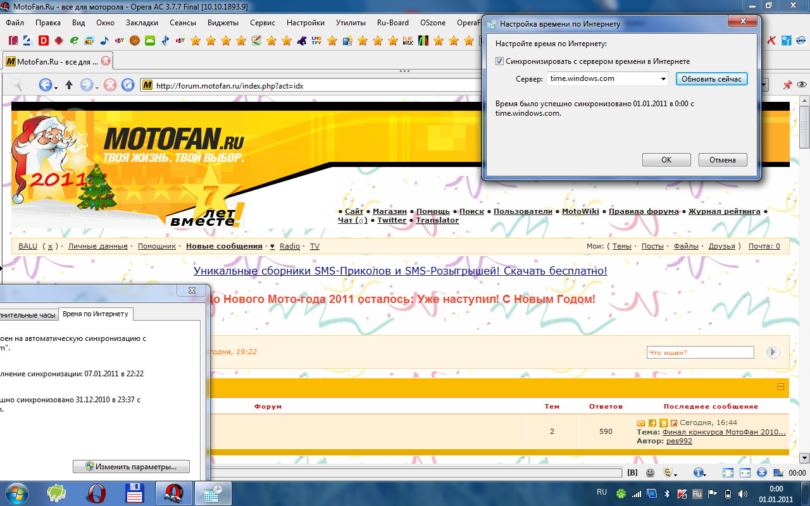Image resolution: width=810 pixels, height=506 pixels.
Task: Open the Ru-Board menu
Action: tap(392, 22)
